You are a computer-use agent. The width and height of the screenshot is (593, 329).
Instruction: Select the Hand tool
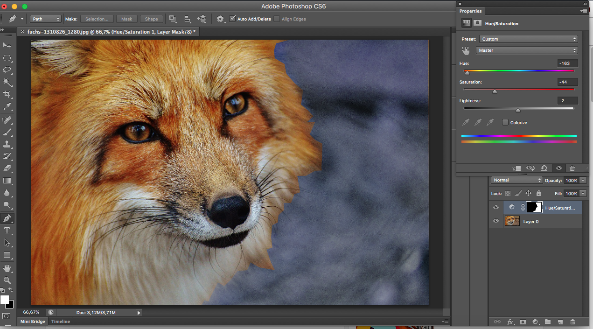pos(7,268)
